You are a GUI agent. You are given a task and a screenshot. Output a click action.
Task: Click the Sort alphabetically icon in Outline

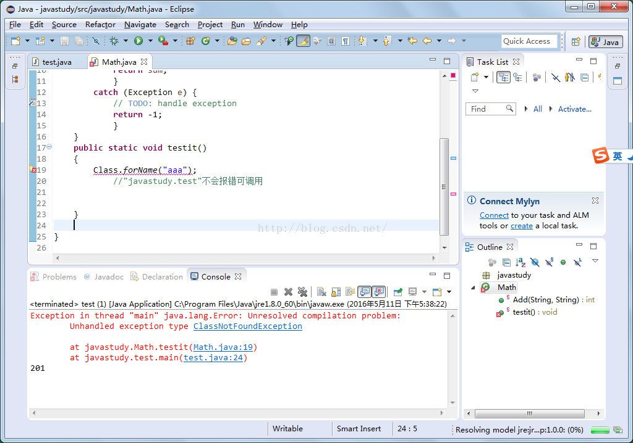[520, 262]
